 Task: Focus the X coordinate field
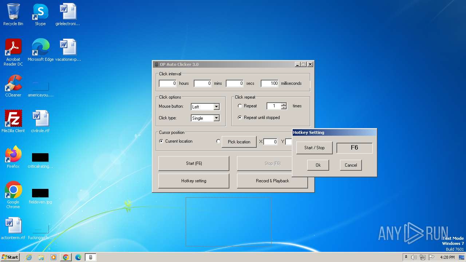point(270,142)
